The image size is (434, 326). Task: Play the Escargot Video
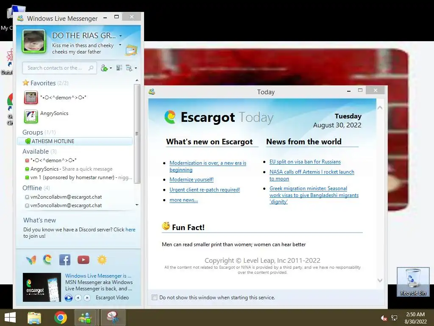69,298
